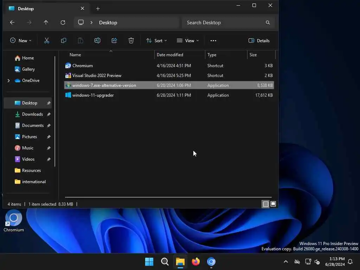Sort by Date modified column header
The image size is (360, 270).
[x=170, y=55]
